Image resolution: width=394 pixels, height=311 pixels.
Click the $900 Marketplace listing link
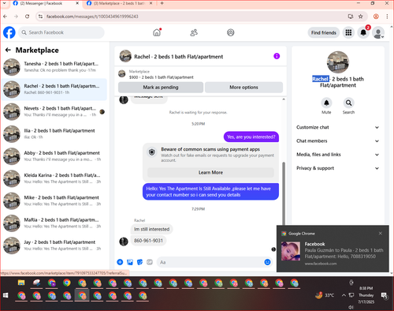click(161, 77)
